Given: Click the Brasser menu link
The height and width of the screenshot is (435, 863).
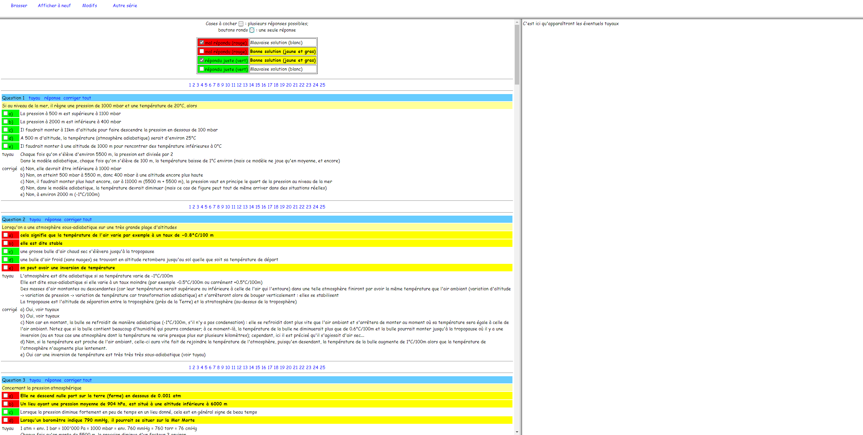Looking at the screenshot, I should (19, 5).
